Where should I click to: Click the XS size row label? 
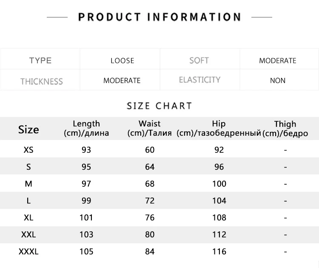point(28,150)
